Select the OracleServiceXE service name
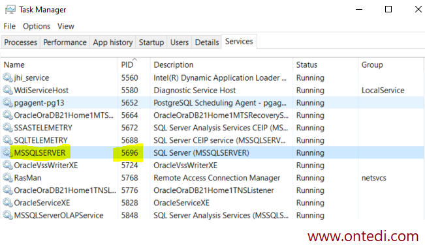The image size is (425, 247). (x=42, y=203)
